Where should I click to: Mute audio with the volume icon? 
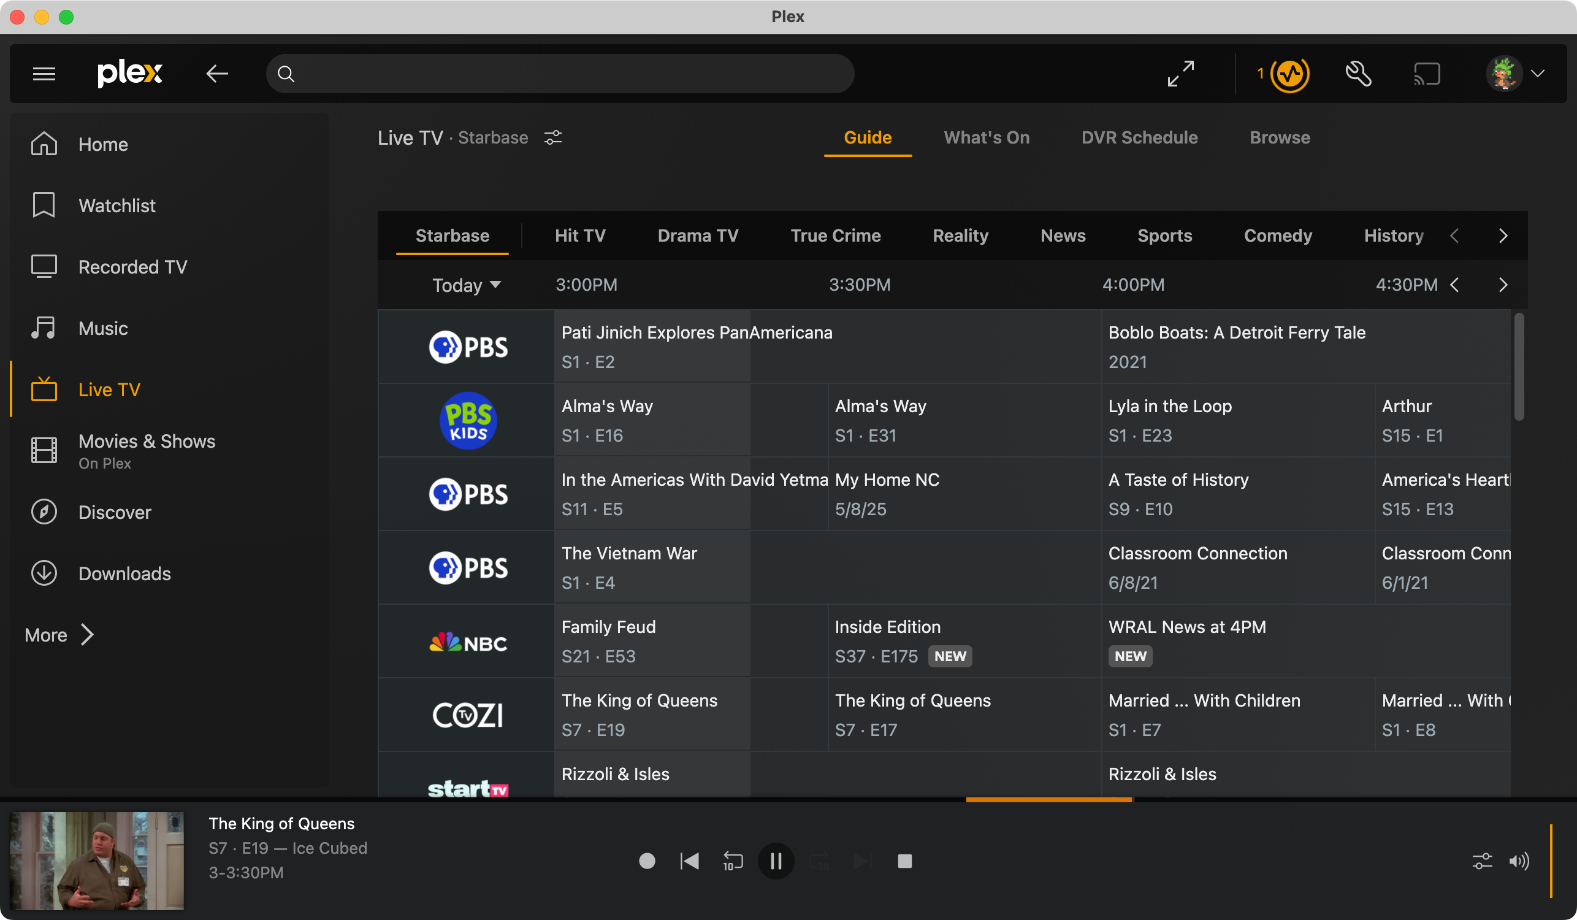click(1519, 862)
